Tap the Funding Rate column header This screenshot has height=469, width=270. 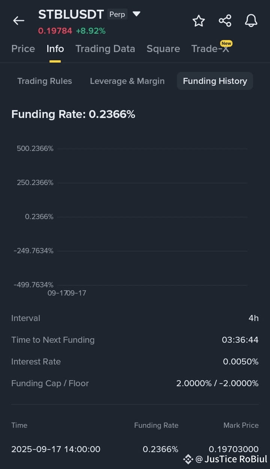pyautogui.click(x=156, y=425)
